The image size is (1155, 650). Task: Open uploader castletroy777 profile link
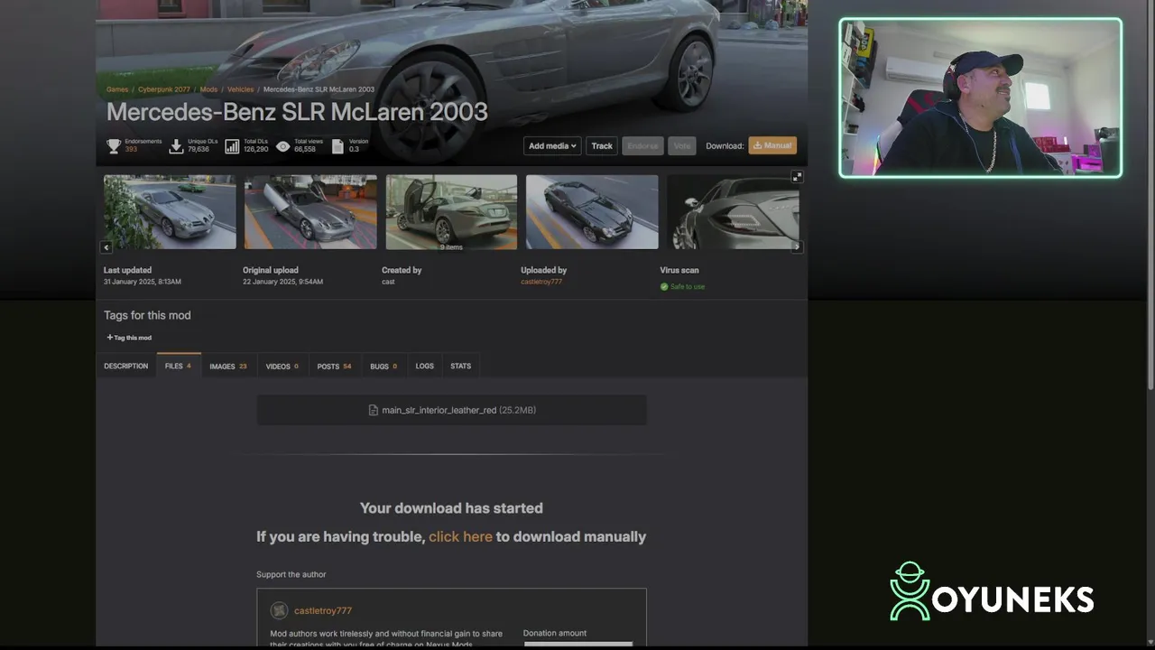click(x=541, y=282)
